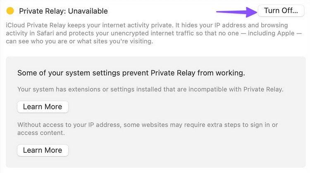The height and width of the screenshot is (173, 310).
Task: Click the "Turn Off..." button
Action: 281,11
